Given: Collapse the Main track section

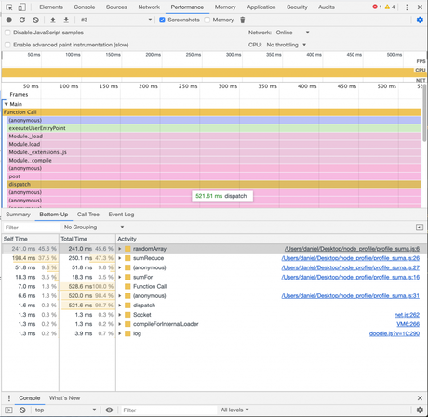Looking at the screenshot, I should point(6,104).
